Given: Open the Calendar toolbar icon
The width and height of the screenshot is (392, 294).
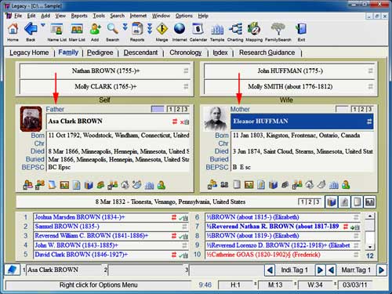Looking at the screenshot, I should [198, 29].
